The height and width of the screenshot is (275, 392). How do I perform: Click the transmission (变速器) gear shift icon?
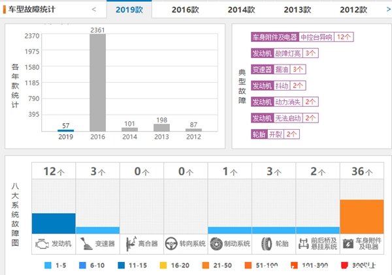pos(85,244)
